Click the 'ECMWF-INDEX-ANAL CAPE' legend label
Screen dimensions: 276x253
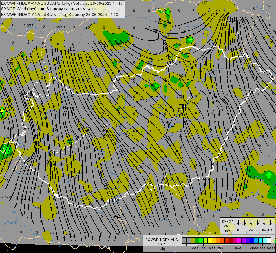(162, 242)
